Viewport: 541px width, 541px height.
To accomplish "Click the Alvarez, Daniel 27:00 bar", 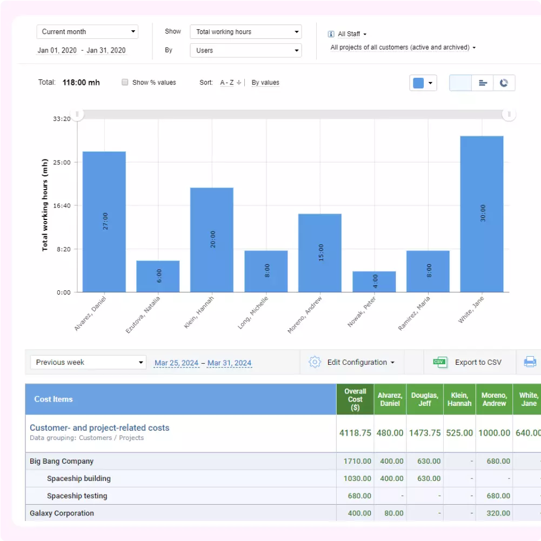I will [x=104, y=222].
